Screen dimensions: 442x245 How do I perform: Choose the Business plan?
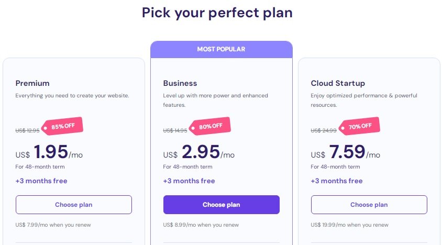pyautogui.click(x=222, y=205)
